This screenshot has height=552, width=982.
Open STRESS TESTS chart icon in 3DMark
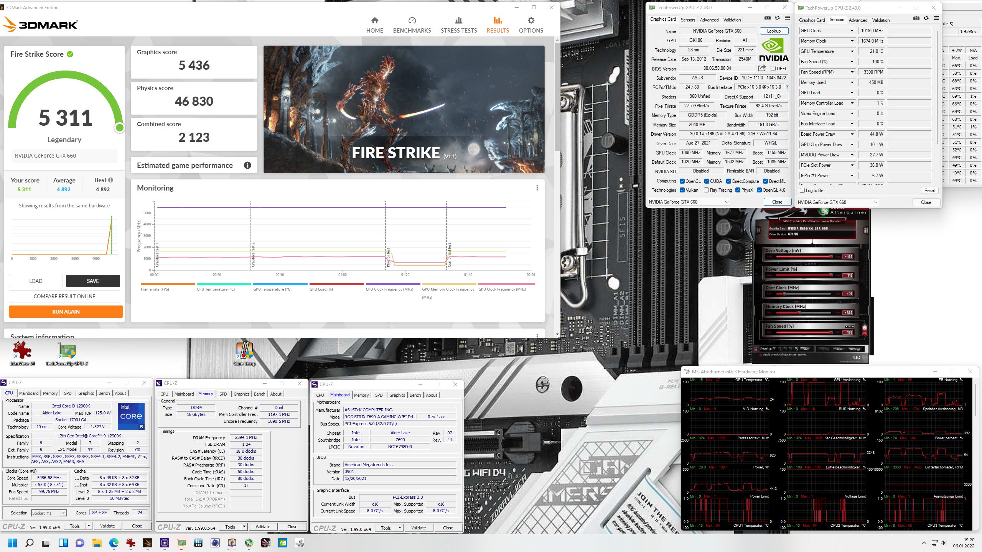click(x=459, y=20)
